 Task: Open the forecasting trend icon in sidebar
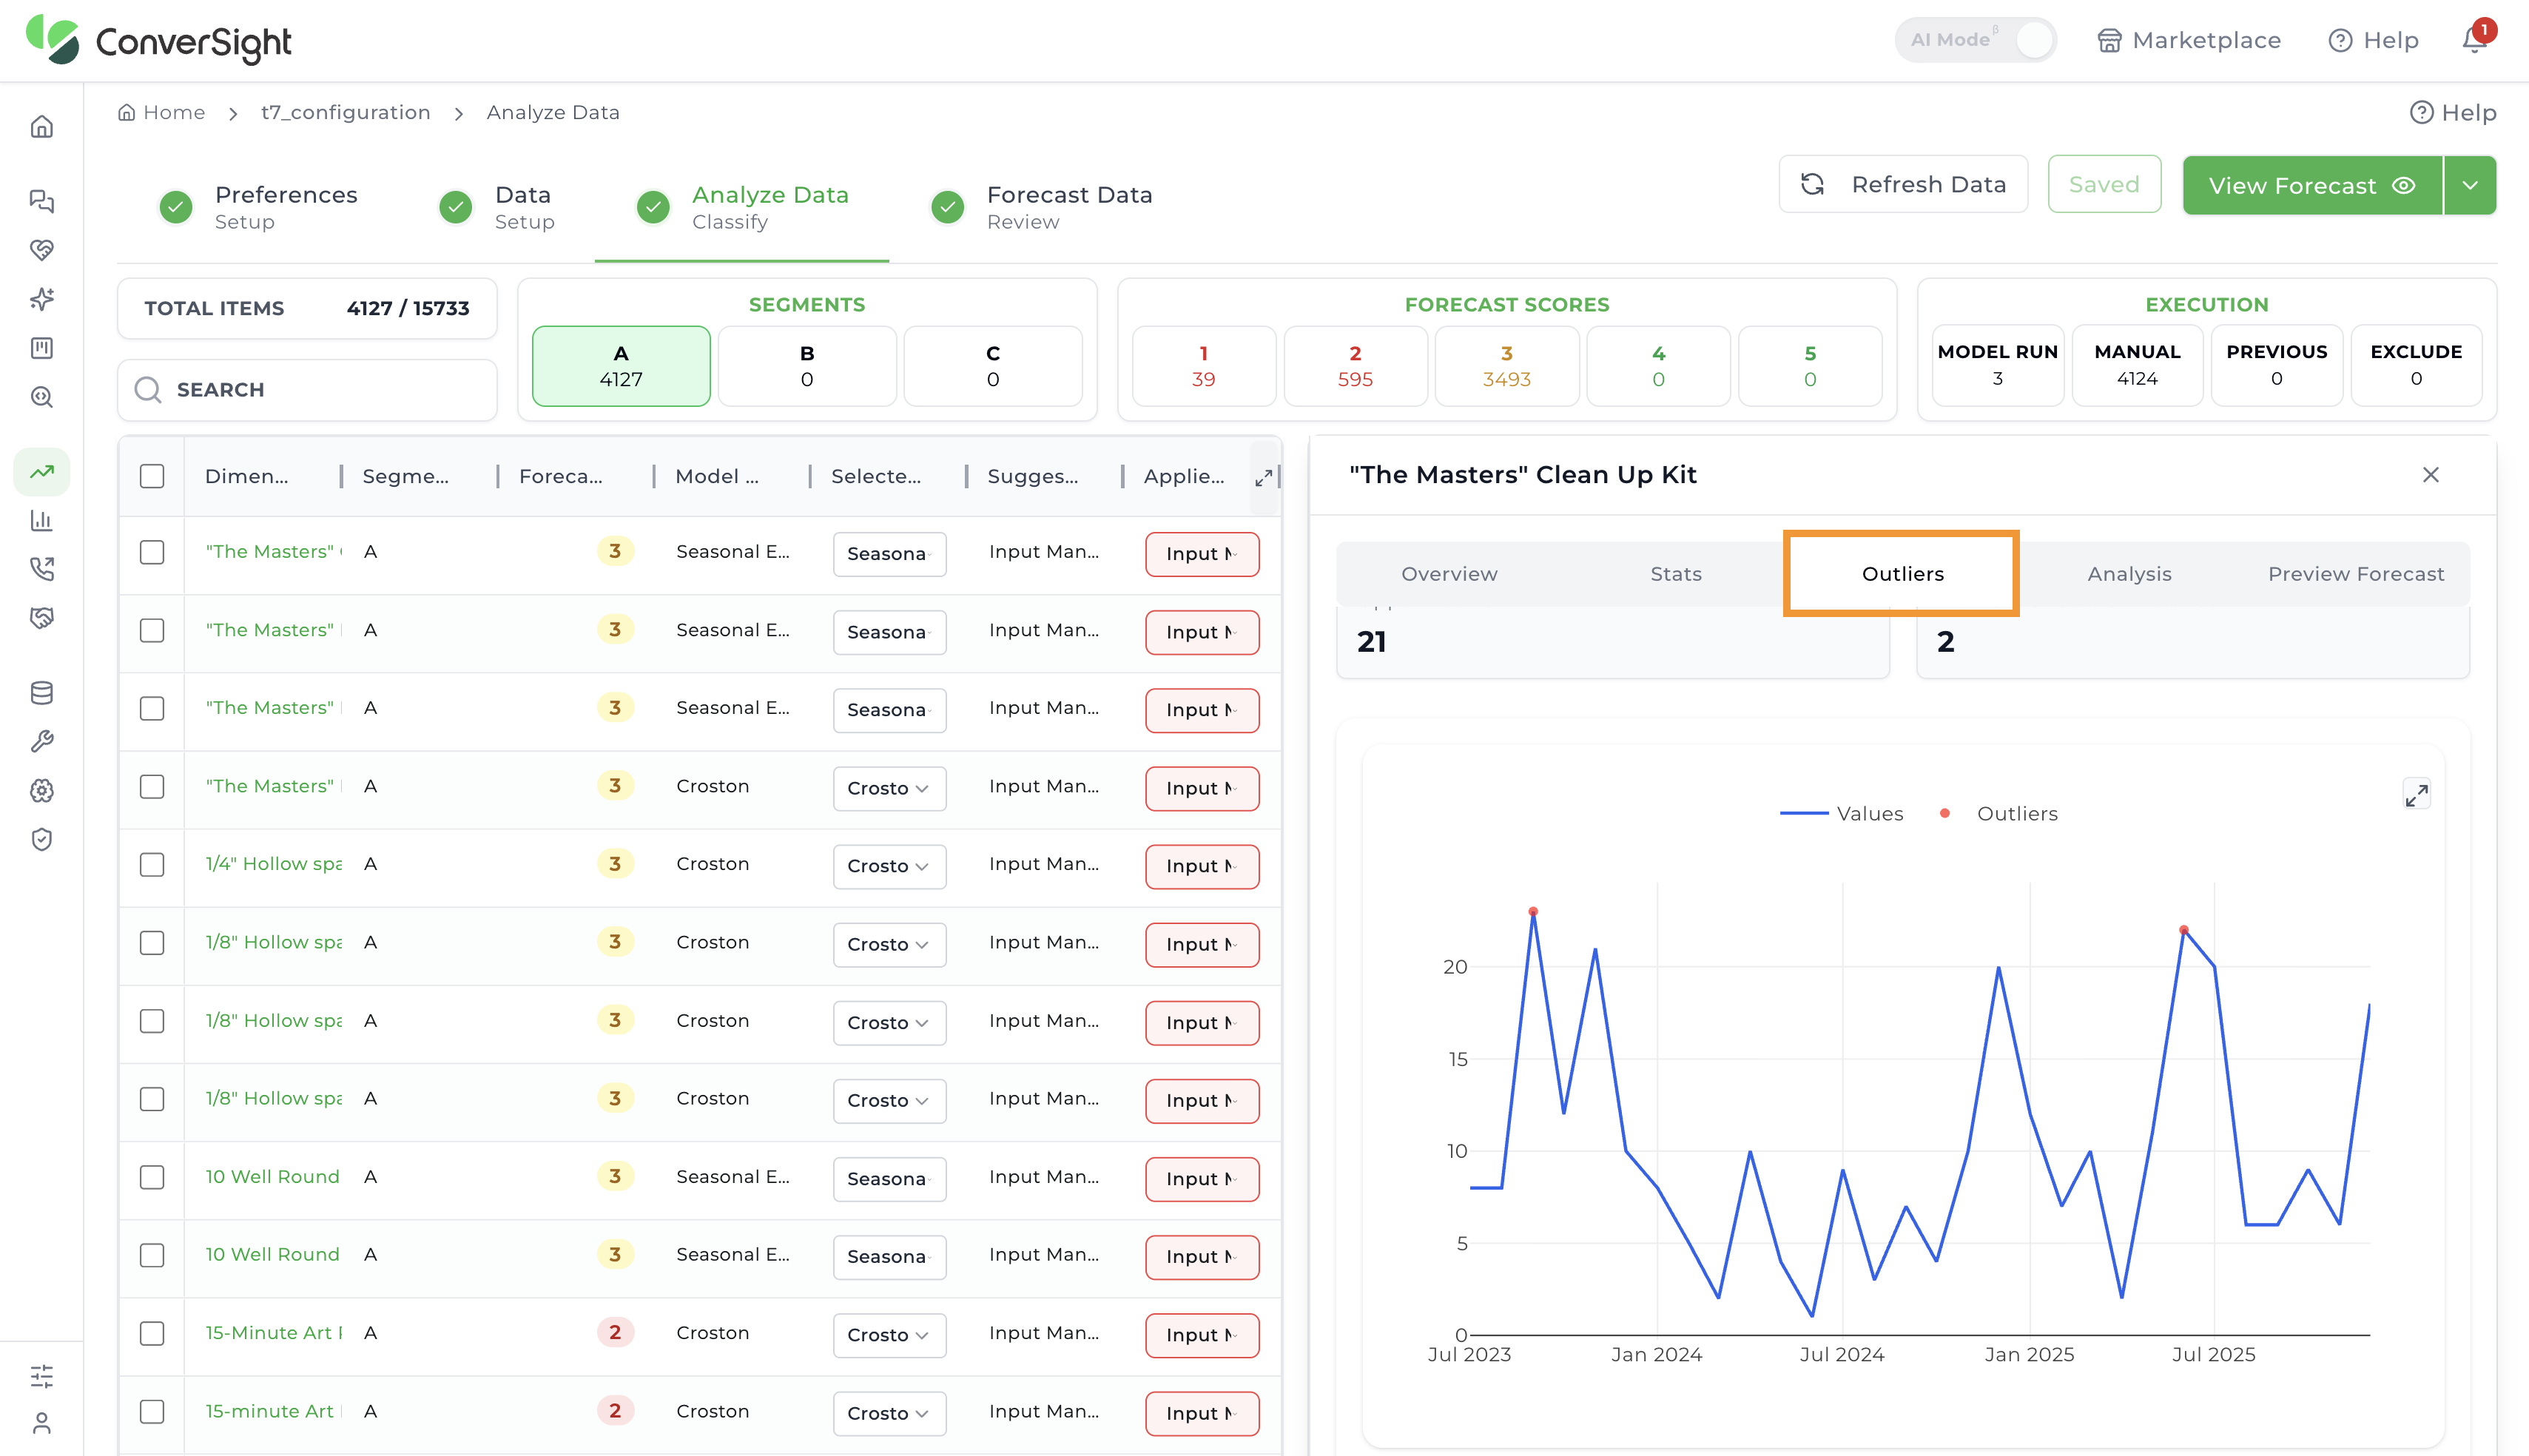click(42, 471)
